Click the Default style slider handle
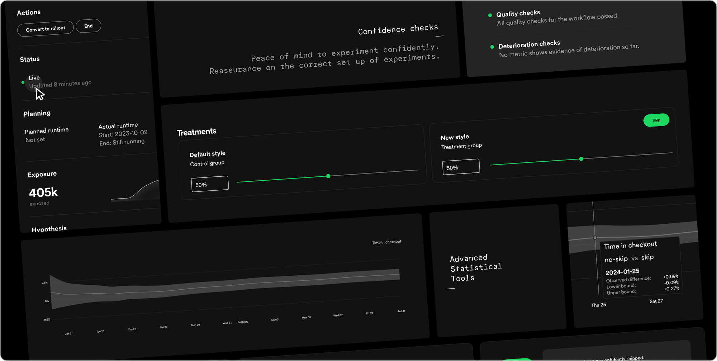717x361 pixels. point(328,176)
